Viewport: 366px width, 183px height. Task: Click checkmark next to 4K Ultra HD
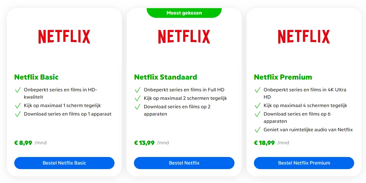click(258, 90)
